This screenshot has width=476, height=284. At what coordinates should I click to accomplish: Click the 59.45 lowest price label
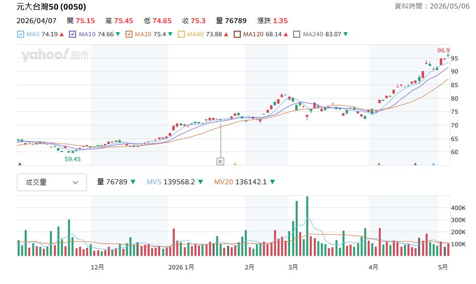point(73,159)
